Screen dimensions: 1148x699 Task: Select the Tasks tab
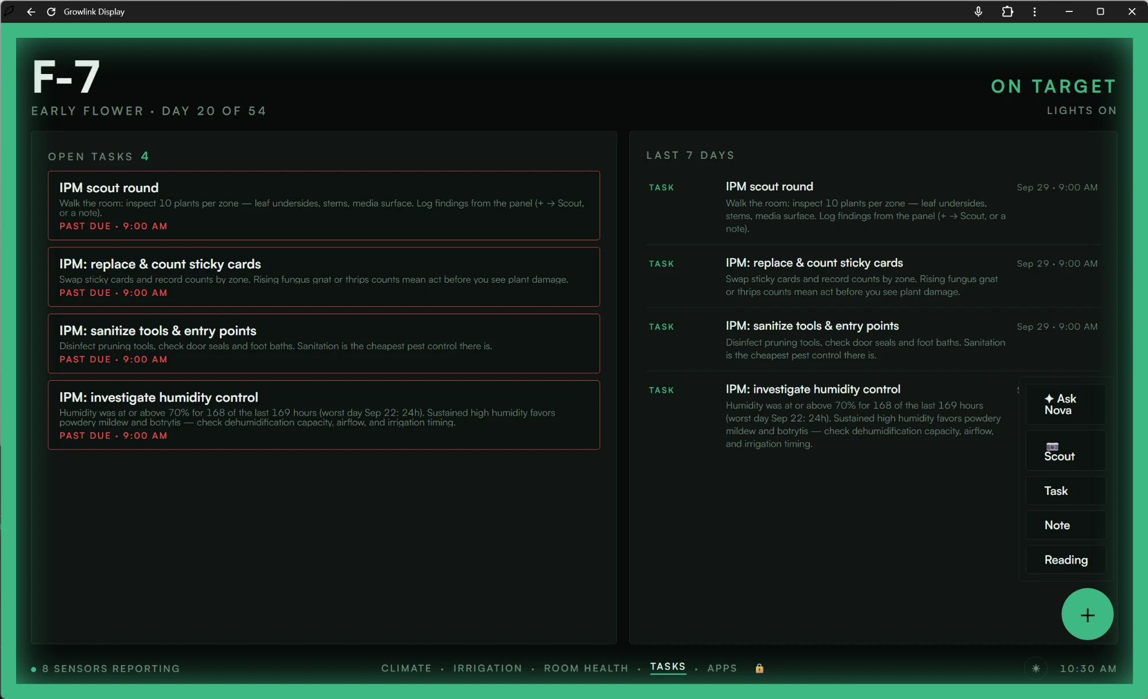point(668,667)
